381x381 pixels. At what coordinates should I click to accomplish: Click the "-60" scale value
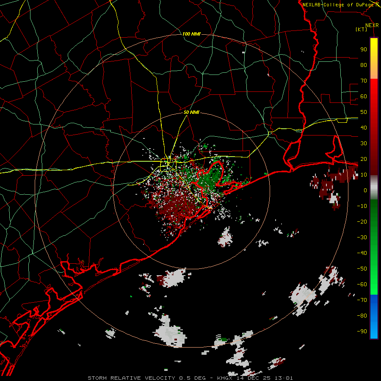point(362,284)
